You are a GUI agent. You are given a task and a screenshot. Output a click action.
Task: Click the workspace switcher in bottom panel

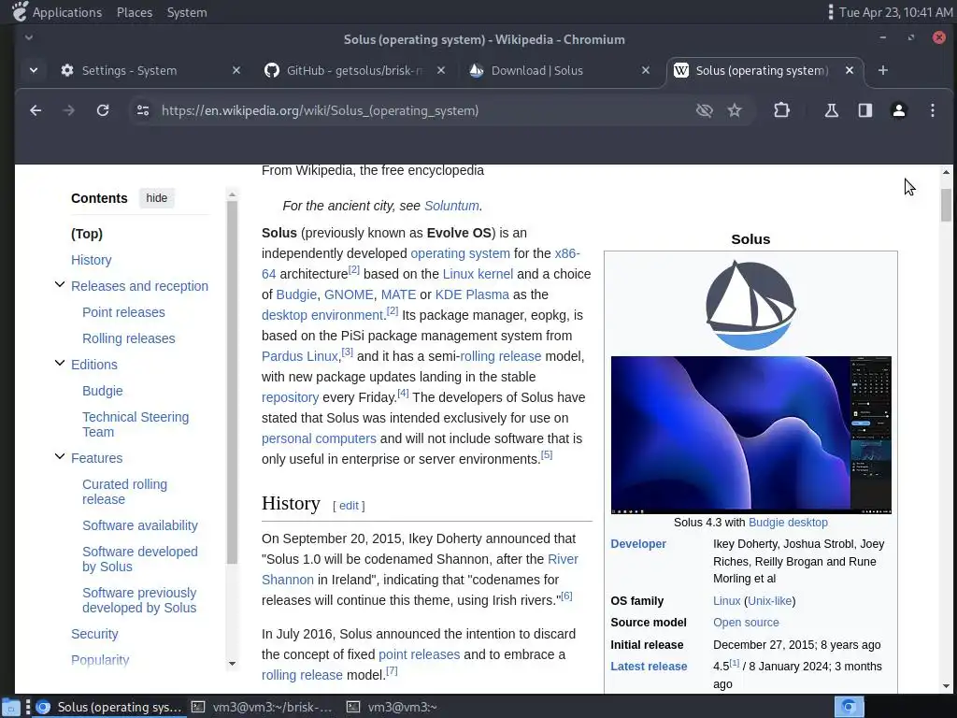(849, 707)
